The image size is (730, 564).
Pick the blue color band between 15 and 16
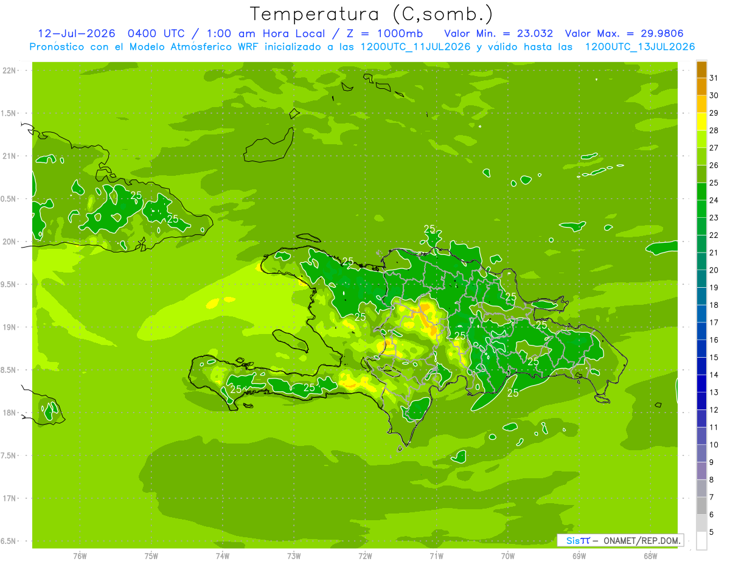click(x=701, y=349)
